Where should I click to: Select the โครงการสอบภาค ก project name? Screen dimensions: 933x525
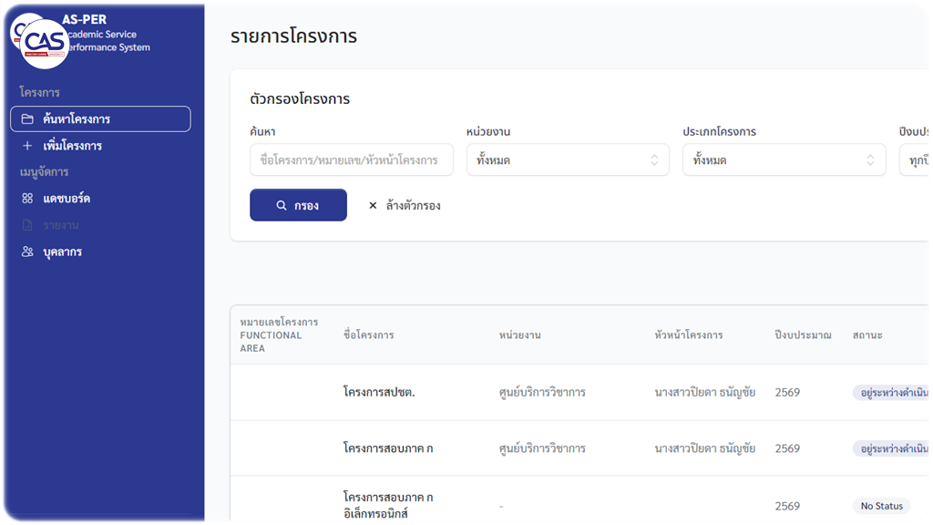click(x=388, y=448)
